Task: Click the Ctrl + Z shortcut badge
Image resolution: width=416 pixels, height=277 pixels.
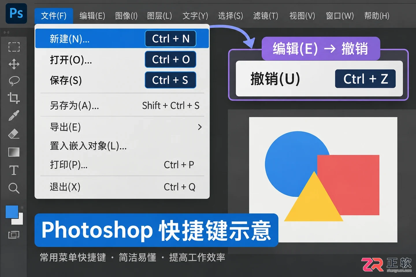Action: (x=365, y=79)
